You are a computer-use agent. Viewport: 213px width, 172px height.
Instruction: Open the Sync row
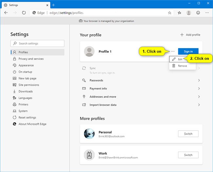(141, 70)
